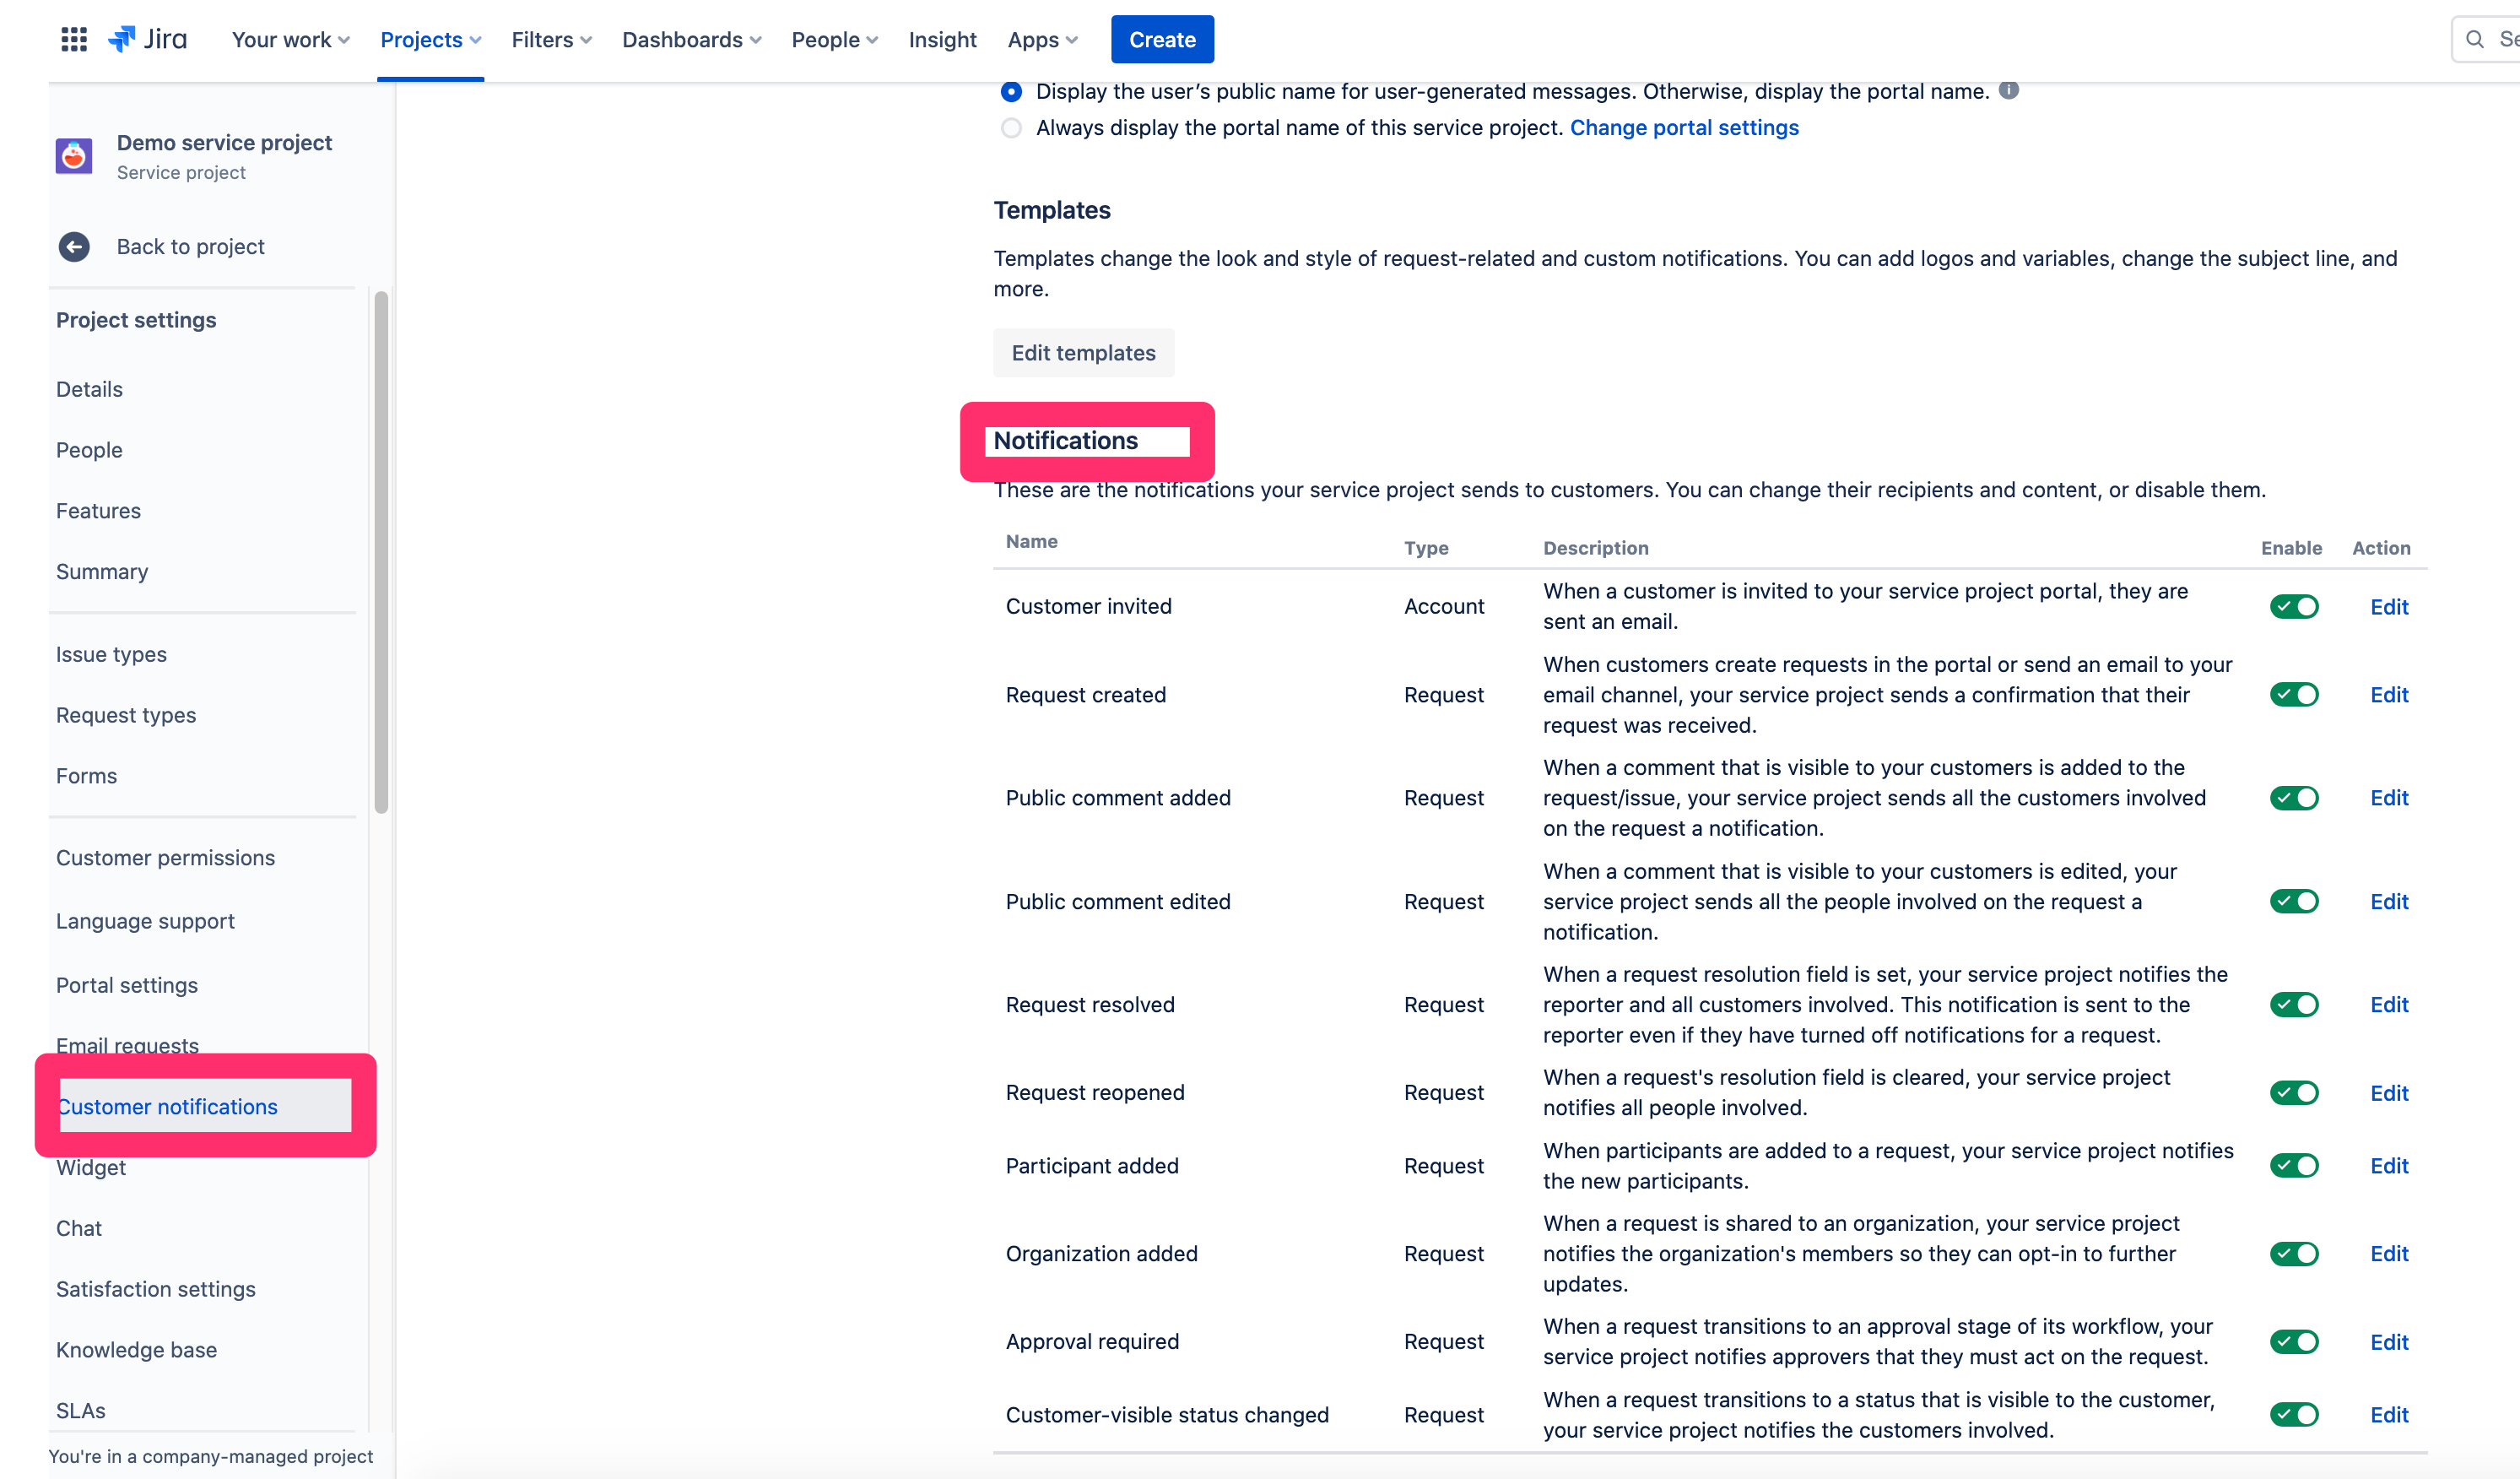Edit the Public comment added notification
This screenshot has height=1479, width=2520.
tap(2388, 798)
